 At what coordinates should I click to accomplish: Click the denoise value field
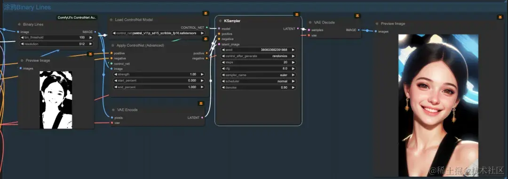(258, 88)
